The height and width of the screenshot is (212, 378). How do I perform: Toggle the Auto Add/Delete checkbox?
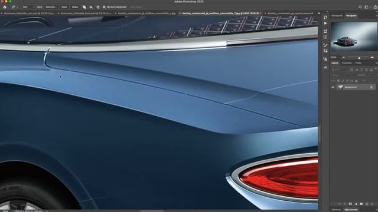(x=109, y=7)
